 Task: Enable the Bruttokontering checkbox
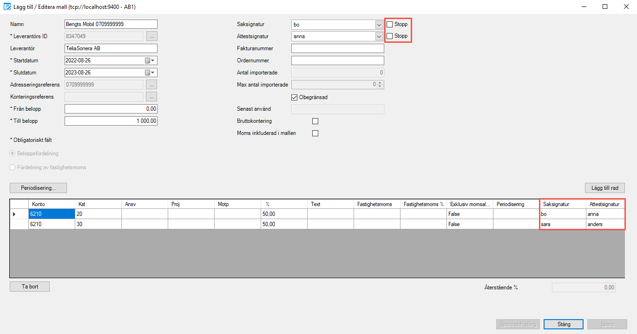pyautogui.click(x=315, y=120)
